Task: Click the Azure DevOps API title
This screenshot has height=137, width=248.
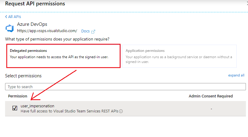Action: tap(32, 24)
